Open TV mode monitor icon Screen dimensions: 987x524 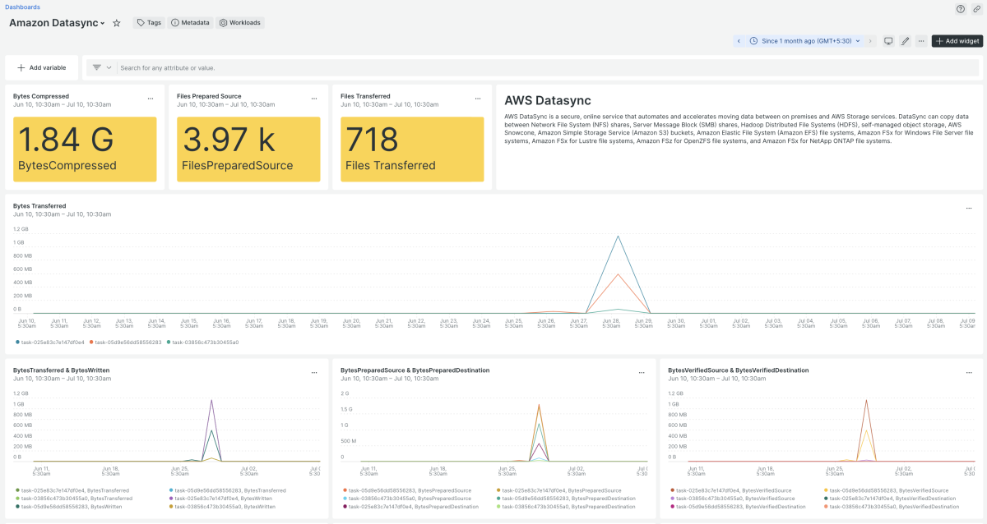pos(888,40)
